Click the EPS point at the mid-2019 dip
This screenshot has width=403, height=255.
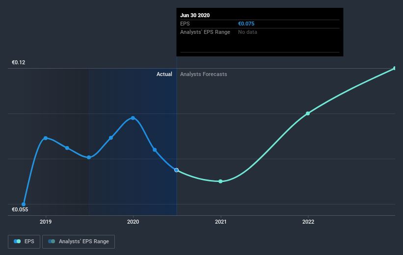click(x=89, y=157)
